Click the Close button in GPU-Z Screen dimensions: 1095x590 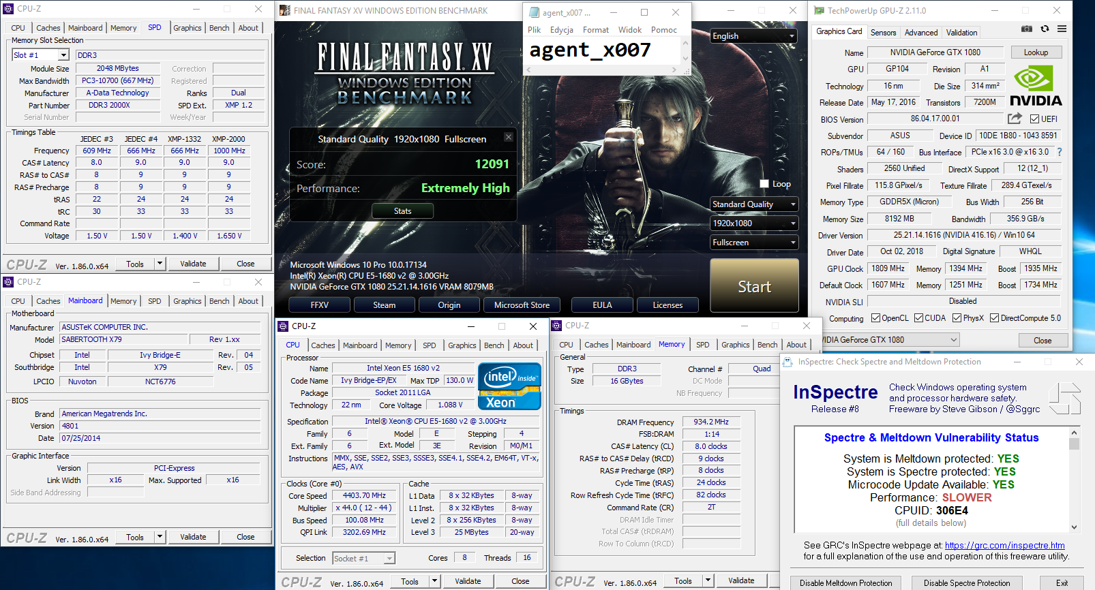(x=1042, y=340)
